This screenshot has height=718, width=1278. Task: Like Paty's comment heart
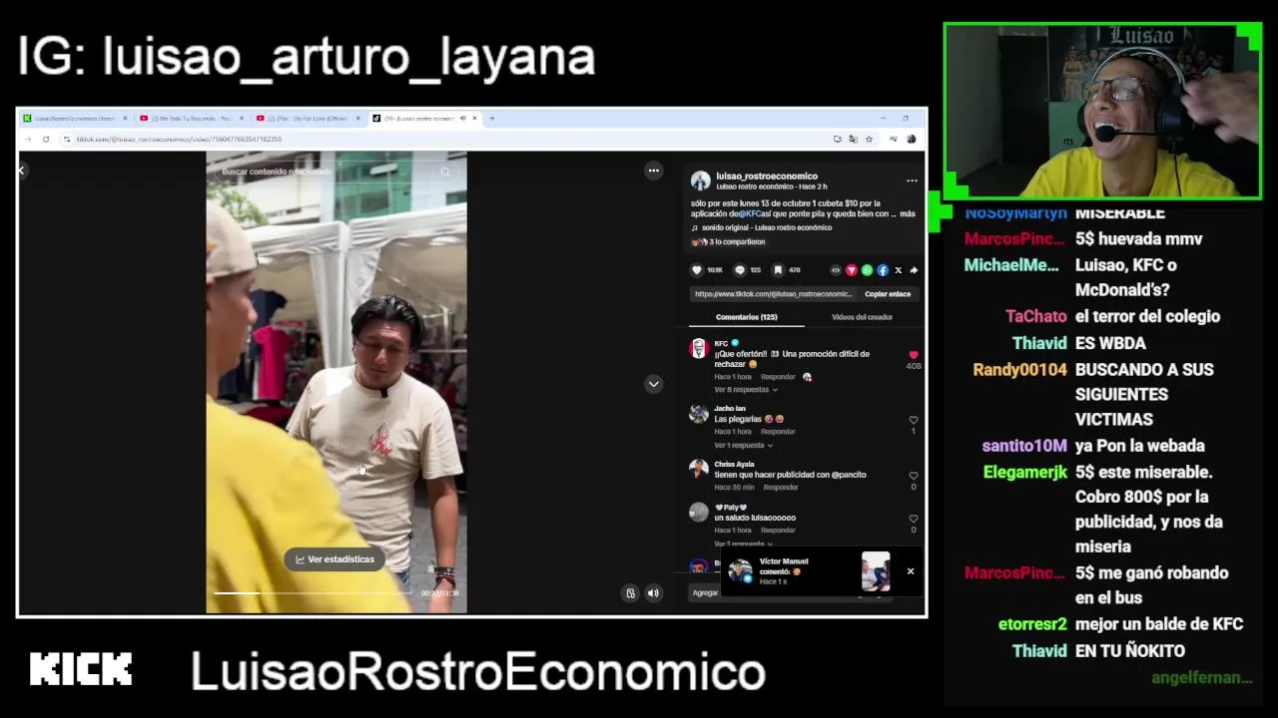914,519
